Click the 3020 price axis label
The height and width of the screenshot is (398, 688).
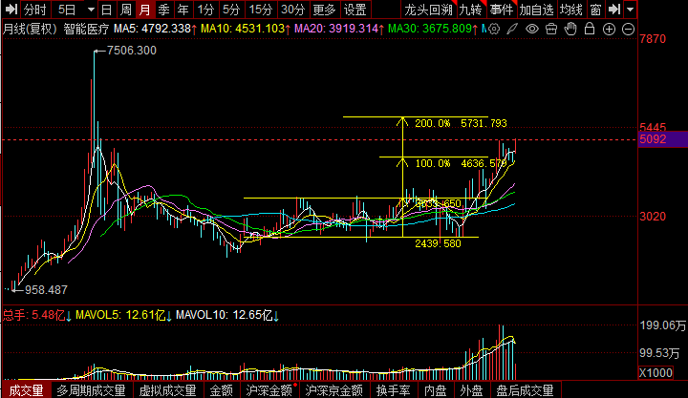tap(653, 217)
